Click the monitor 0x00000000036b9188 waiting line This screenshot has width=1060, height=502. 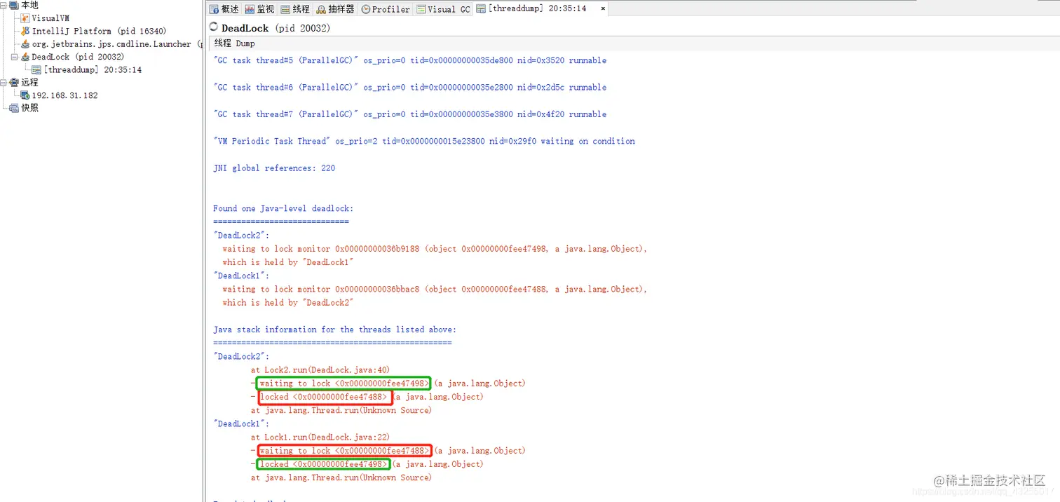435,249
